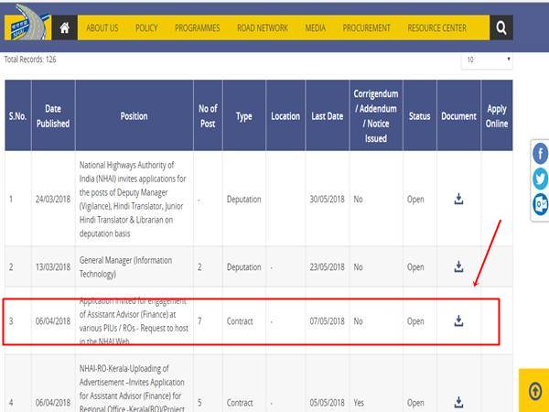549x412 pixels.
Task: Open the PROGRAMMES menu
Action: pos(197,28)
